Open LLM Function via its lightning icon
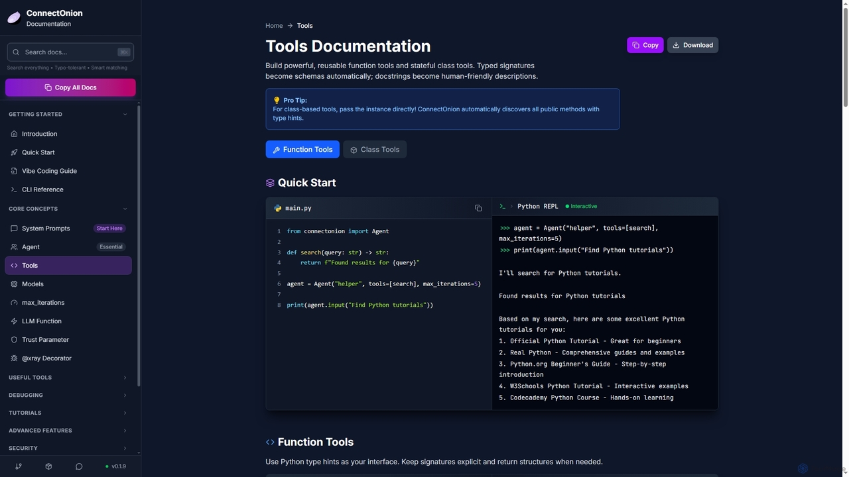The image size is (849, 477). [15, 321]
